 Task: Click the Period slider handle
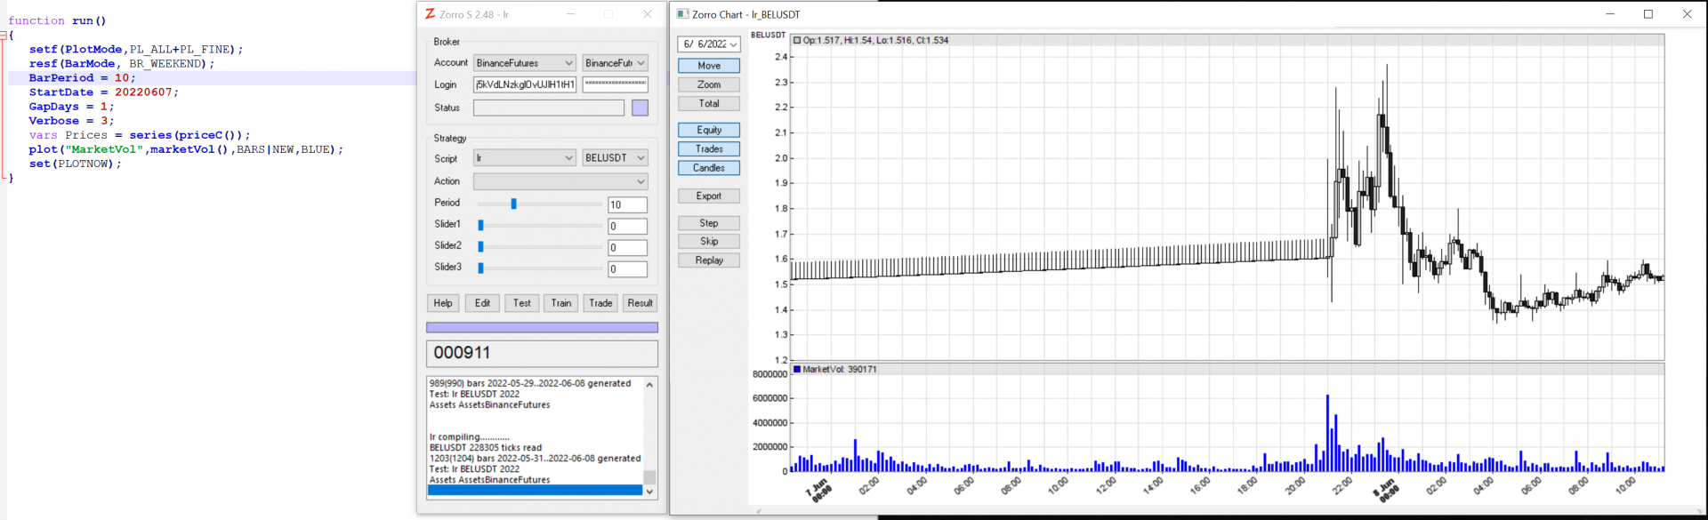[513, 204]
